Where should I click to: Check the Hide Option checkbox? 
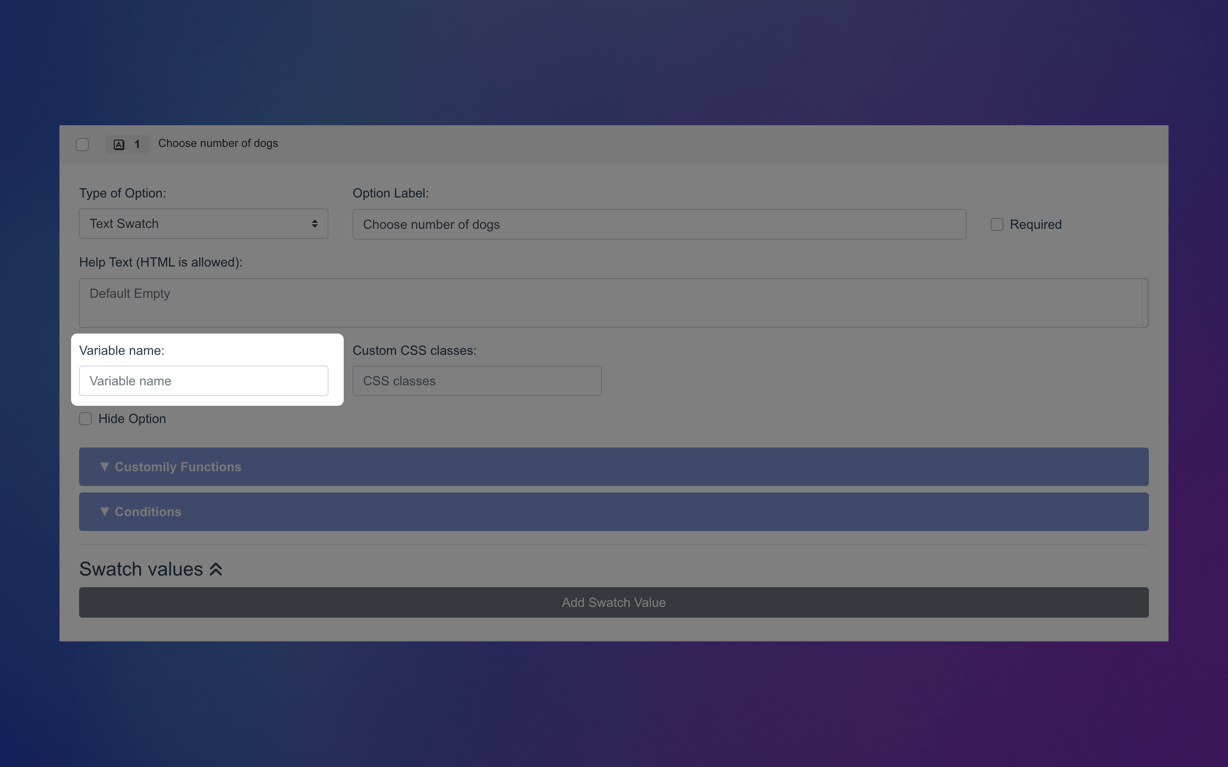(85, 419)
